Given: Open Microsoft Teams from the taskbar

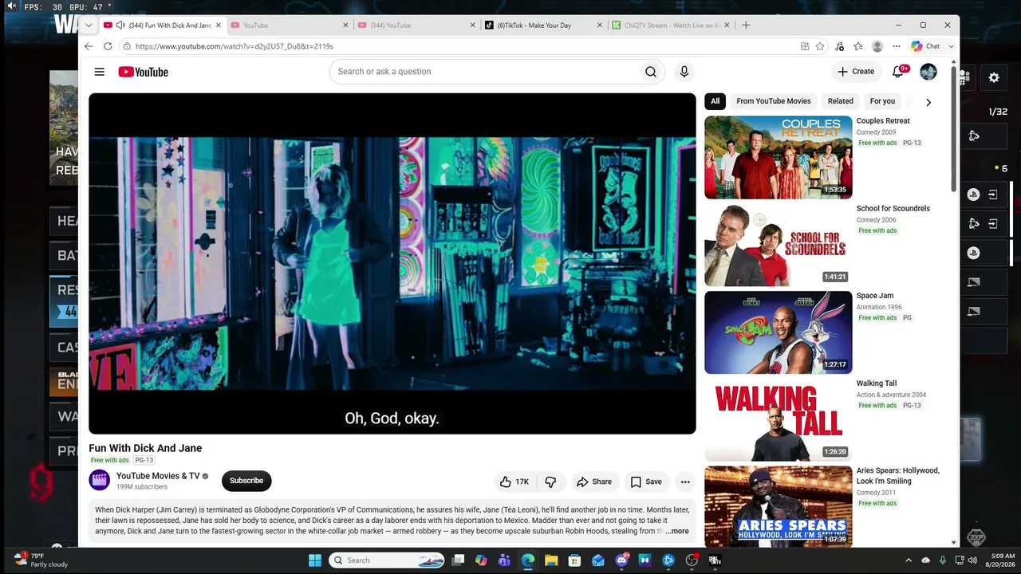Looking at the screenshot, I should pos(504,560).
